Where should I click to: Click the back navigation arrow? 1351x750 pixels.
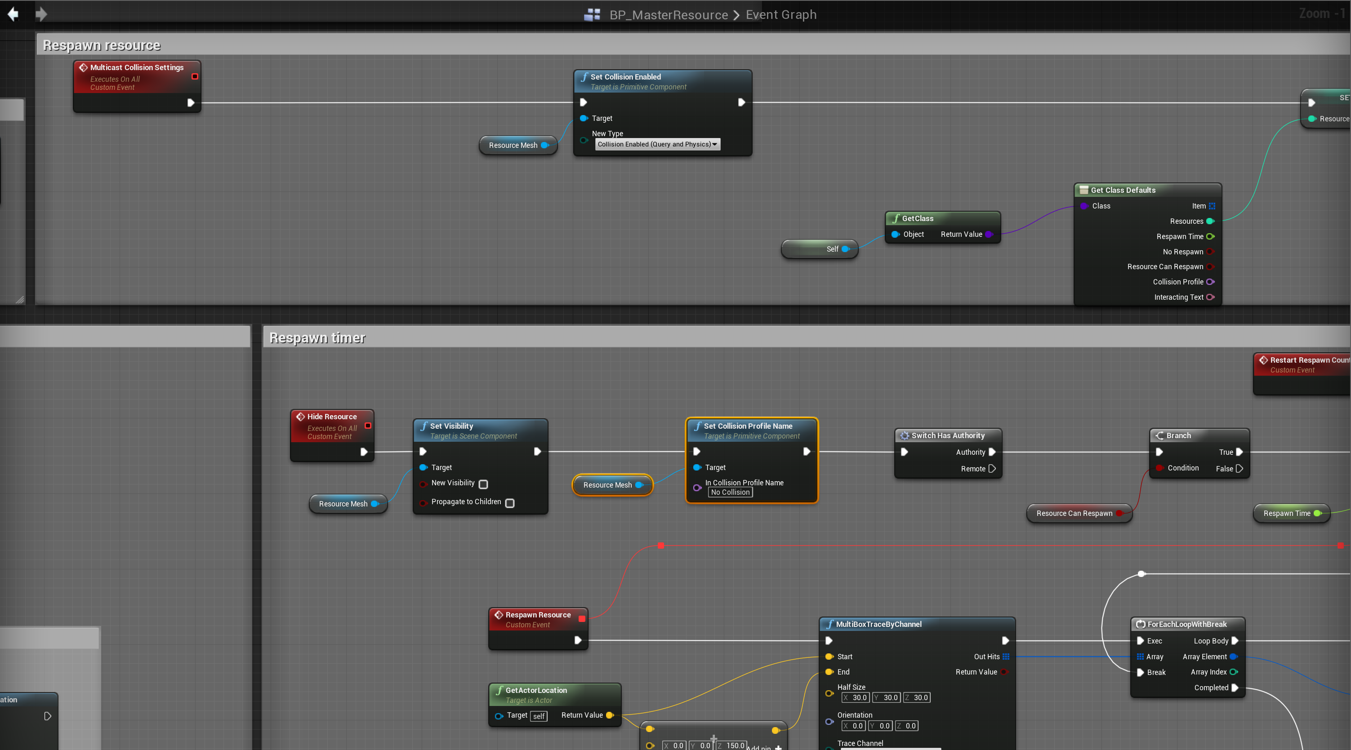coord(13,14)
